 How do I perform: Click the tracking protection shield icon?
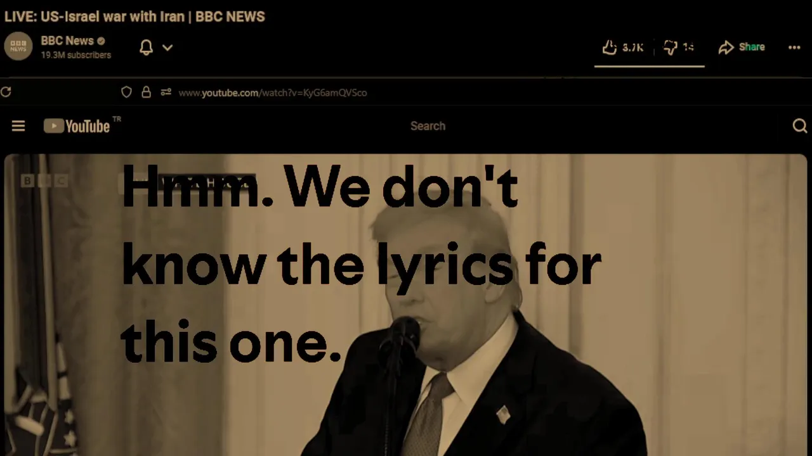click(126, 92)
